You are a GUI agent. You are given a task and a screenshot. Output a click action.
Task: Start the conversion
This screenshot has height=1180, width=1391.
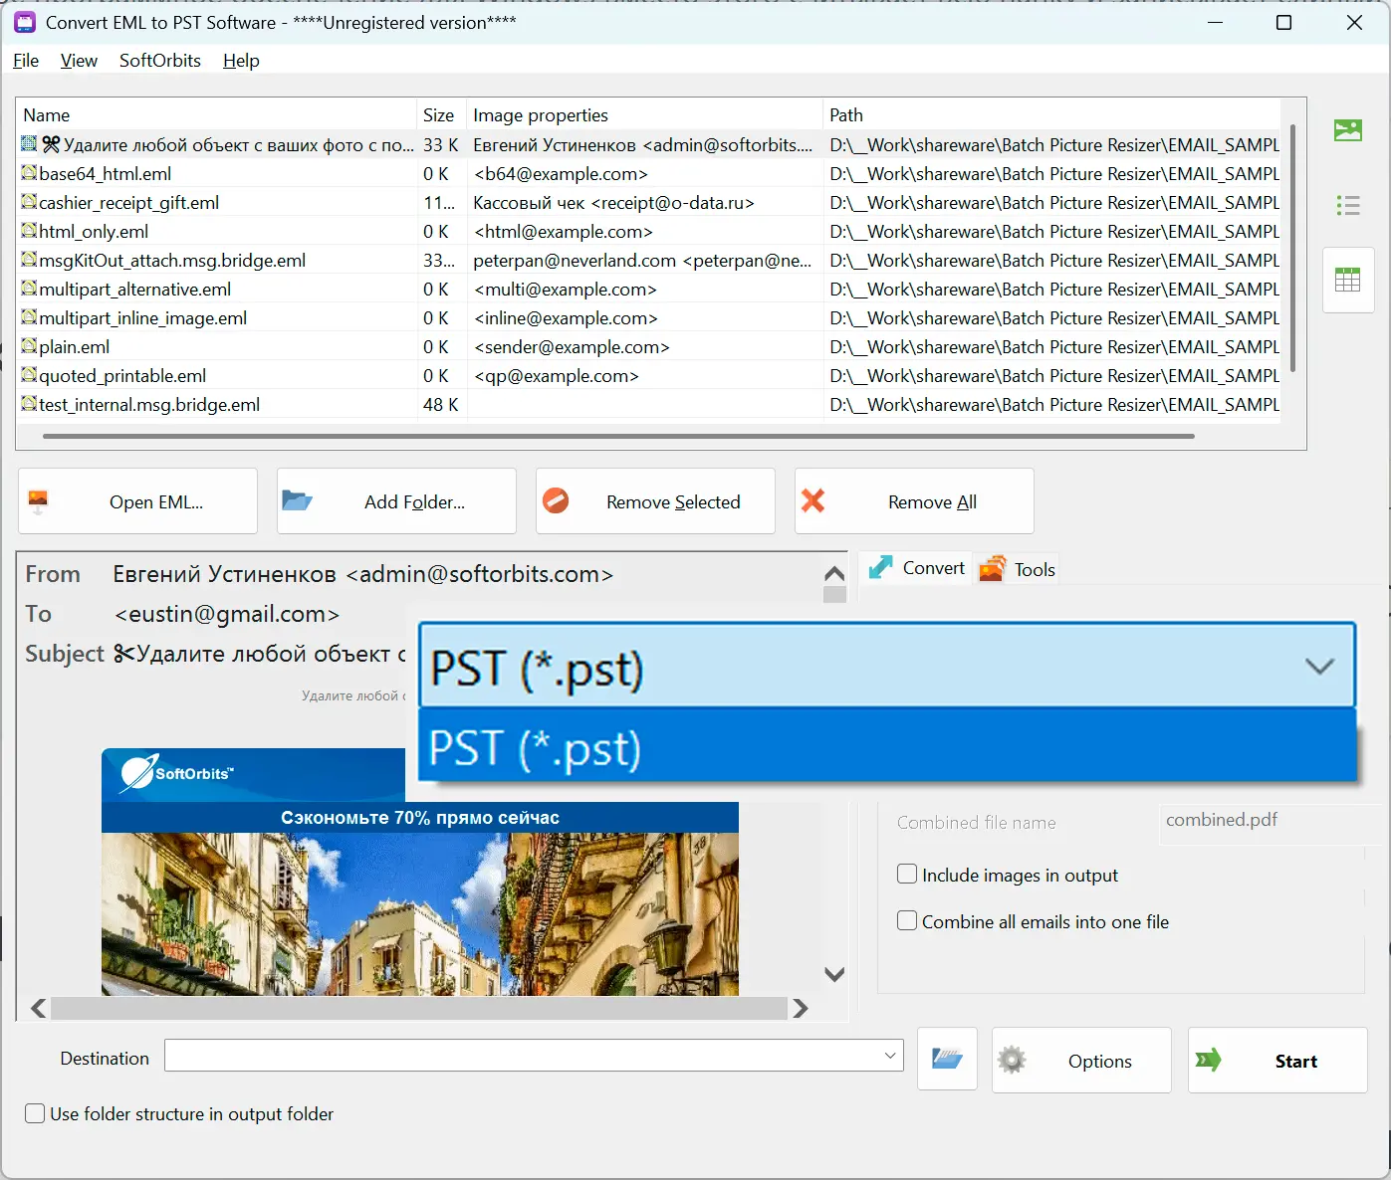pyautogui.click(x=1277, y=1061)
